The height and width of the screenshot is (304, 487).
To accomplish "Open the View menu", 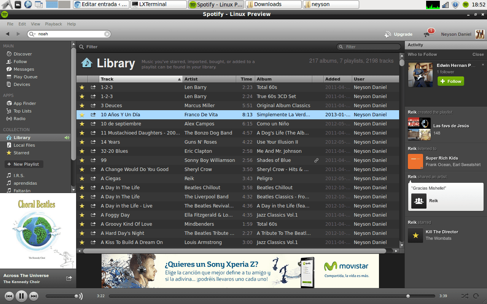I will tap(35, 24).
